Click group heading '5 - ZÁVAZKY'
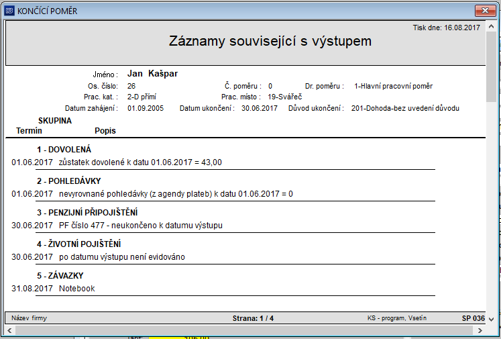Screen dimensions: 501x339 60,276
